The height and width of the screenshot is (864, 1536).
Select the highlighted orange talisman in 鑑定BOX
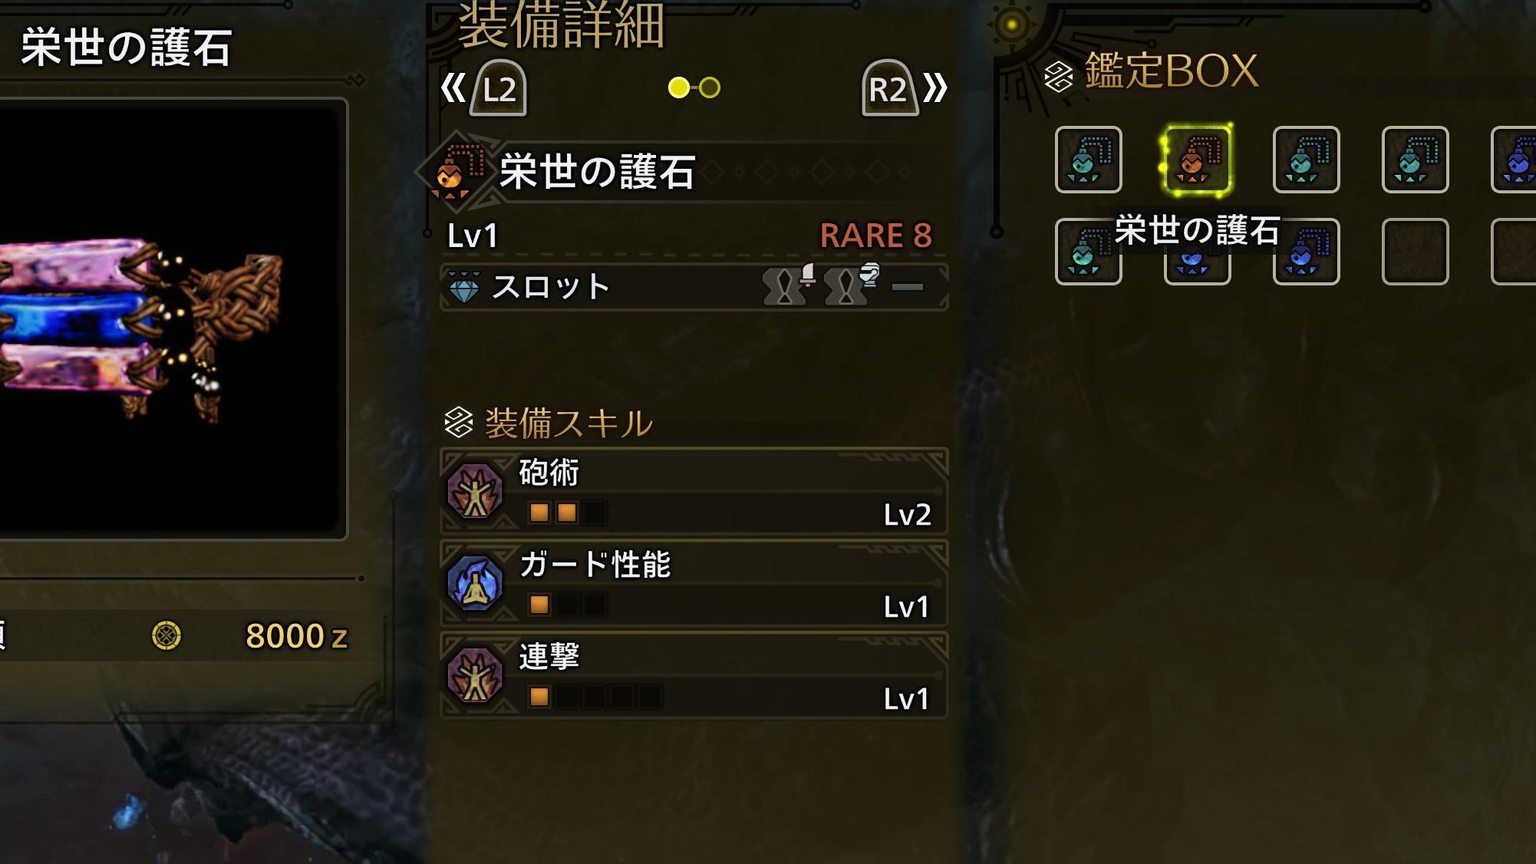(x=1197, y=160)
